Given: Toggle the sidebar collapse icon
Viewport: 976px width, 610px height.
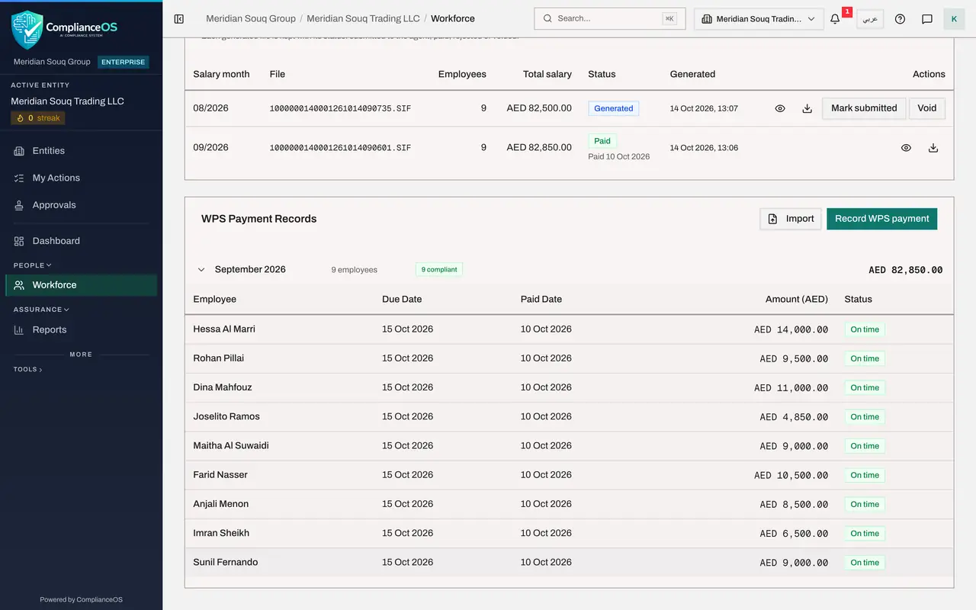Looking at the screenshot, I should pyautogui.click(x=179, y=18).
